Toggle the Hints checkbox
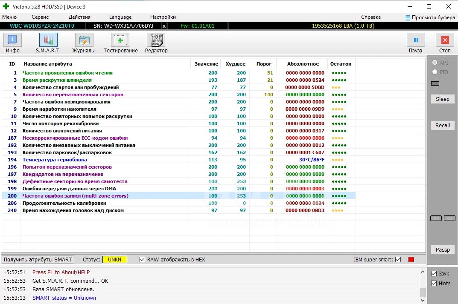Image resolution: width=458 pixels, height=304 pixels. click(434, 283)
